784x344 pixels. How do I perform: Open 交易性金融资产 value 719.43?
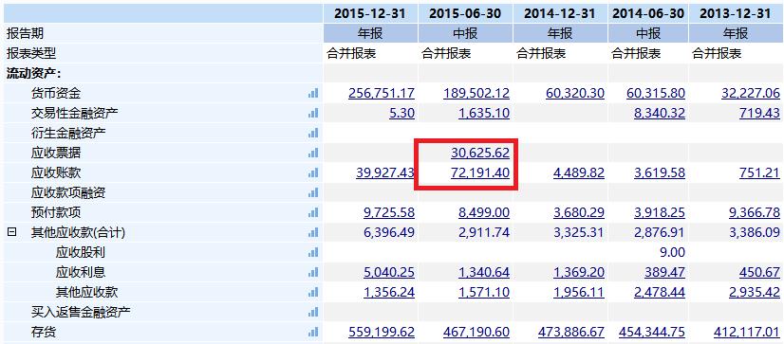click(759, 114)
